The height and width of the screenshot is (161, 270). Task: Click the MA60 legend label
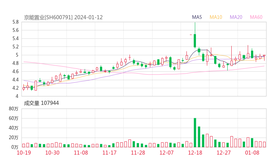coord(256,17)
